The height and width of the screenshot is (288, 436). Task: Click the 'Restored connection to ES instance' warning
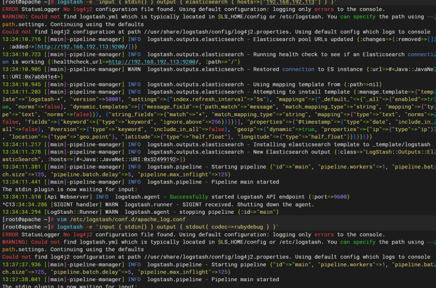click(308, 69)
